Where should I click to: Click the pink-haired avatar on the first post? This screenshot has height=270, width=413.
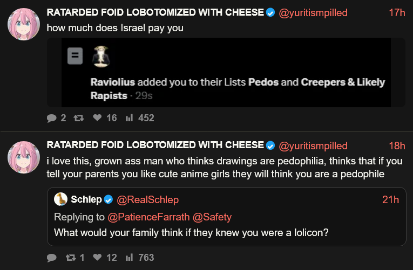click(x=24, y=24)
